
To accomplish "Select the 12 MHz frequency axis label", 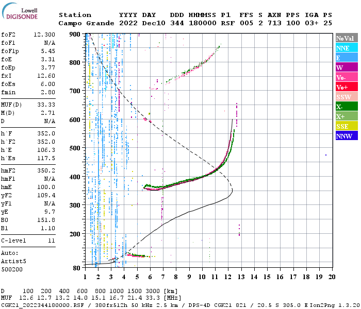I will tap(228, 277).
